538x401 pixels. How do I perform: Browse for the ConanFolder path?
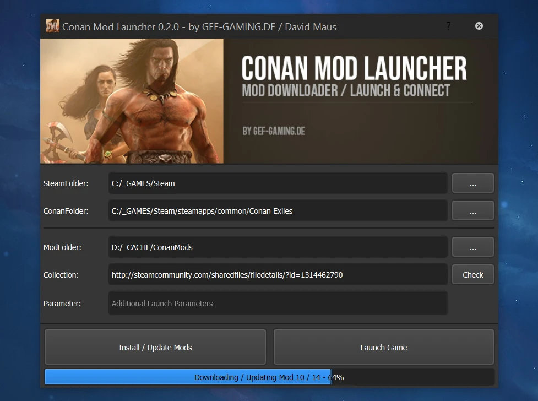point(473,210)
